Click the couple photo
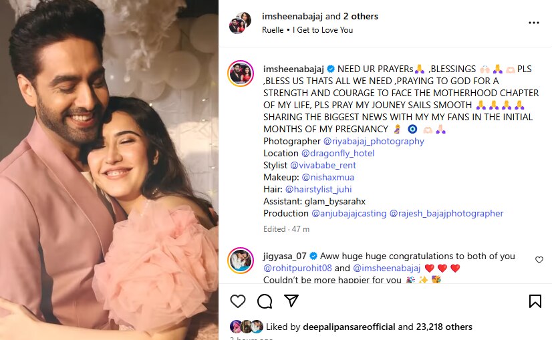Viewport: 552px width, 340px height. (x=109, y=170)
